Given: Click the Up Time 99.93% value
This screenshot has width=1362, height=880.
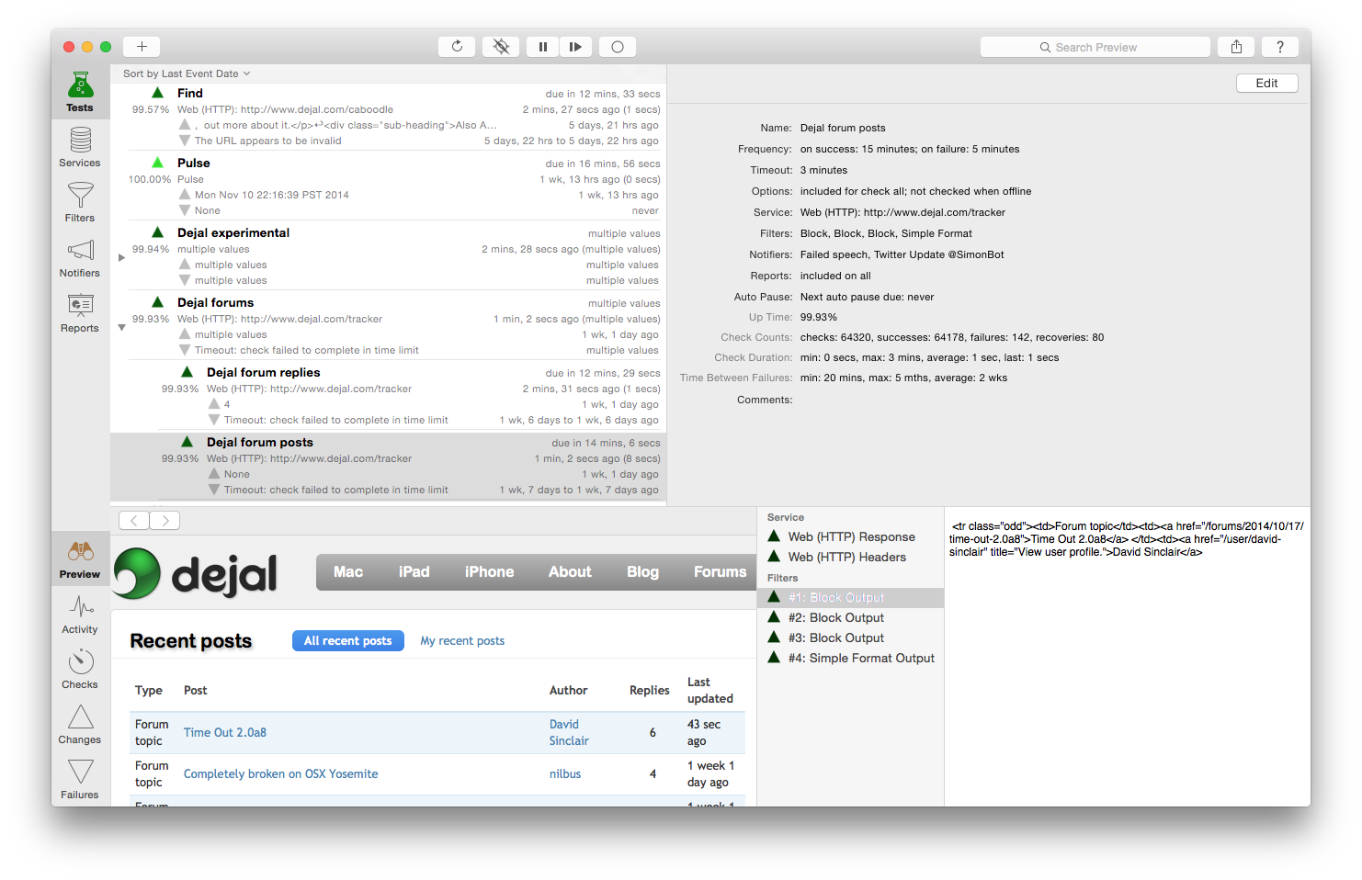Looking at the screenshot, I should (818, 317).
